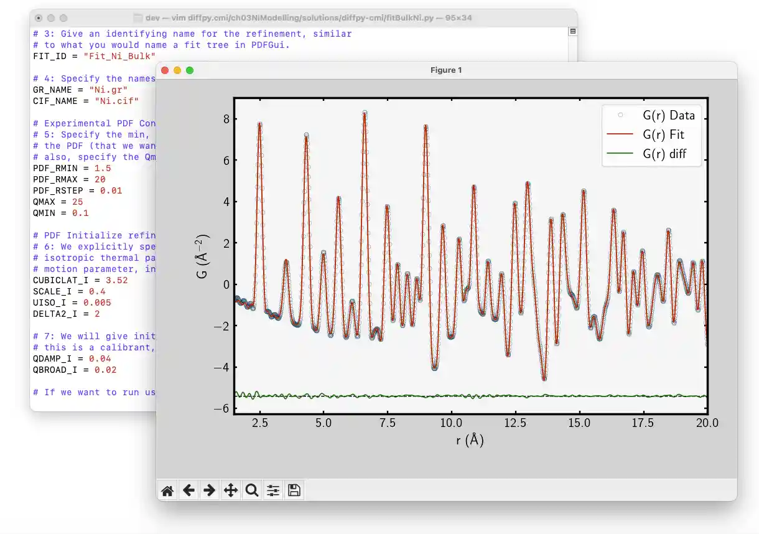The width and height of the screenshot is (759, 534).
Task: Go back to previous plot view
Action: pos(189,490)
